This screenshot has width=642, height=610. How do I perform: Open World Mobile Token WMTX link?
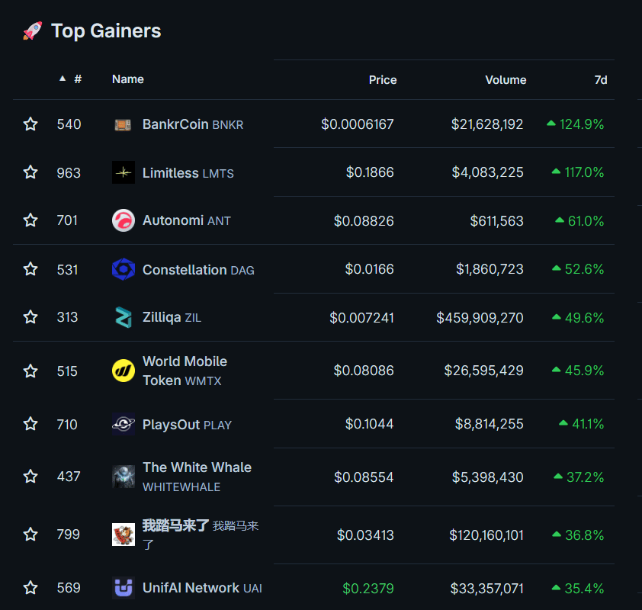click(x=185, y=371)
